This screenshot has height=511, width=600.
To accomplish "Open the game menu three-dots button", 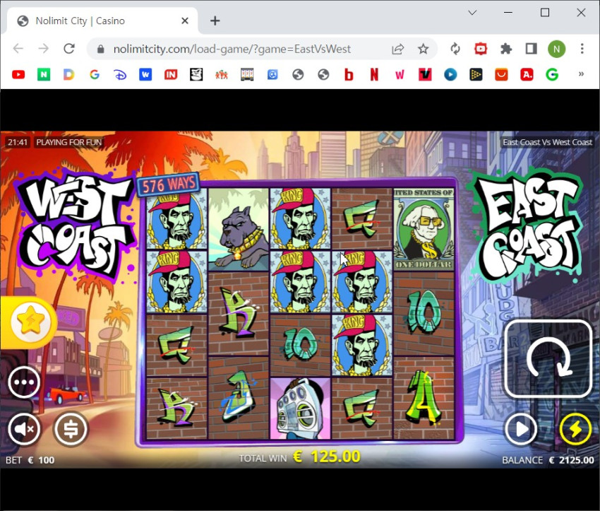I will pos(24,382).
